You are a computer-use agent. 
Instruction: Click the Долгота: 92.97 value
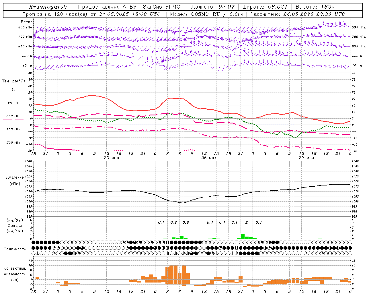tap(213, 7)
